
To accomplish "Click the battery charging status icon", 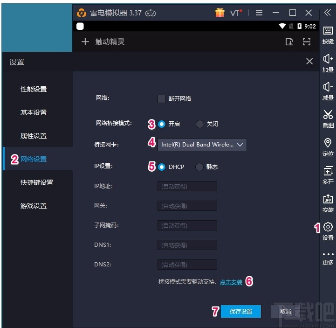I will coord(299,26).
